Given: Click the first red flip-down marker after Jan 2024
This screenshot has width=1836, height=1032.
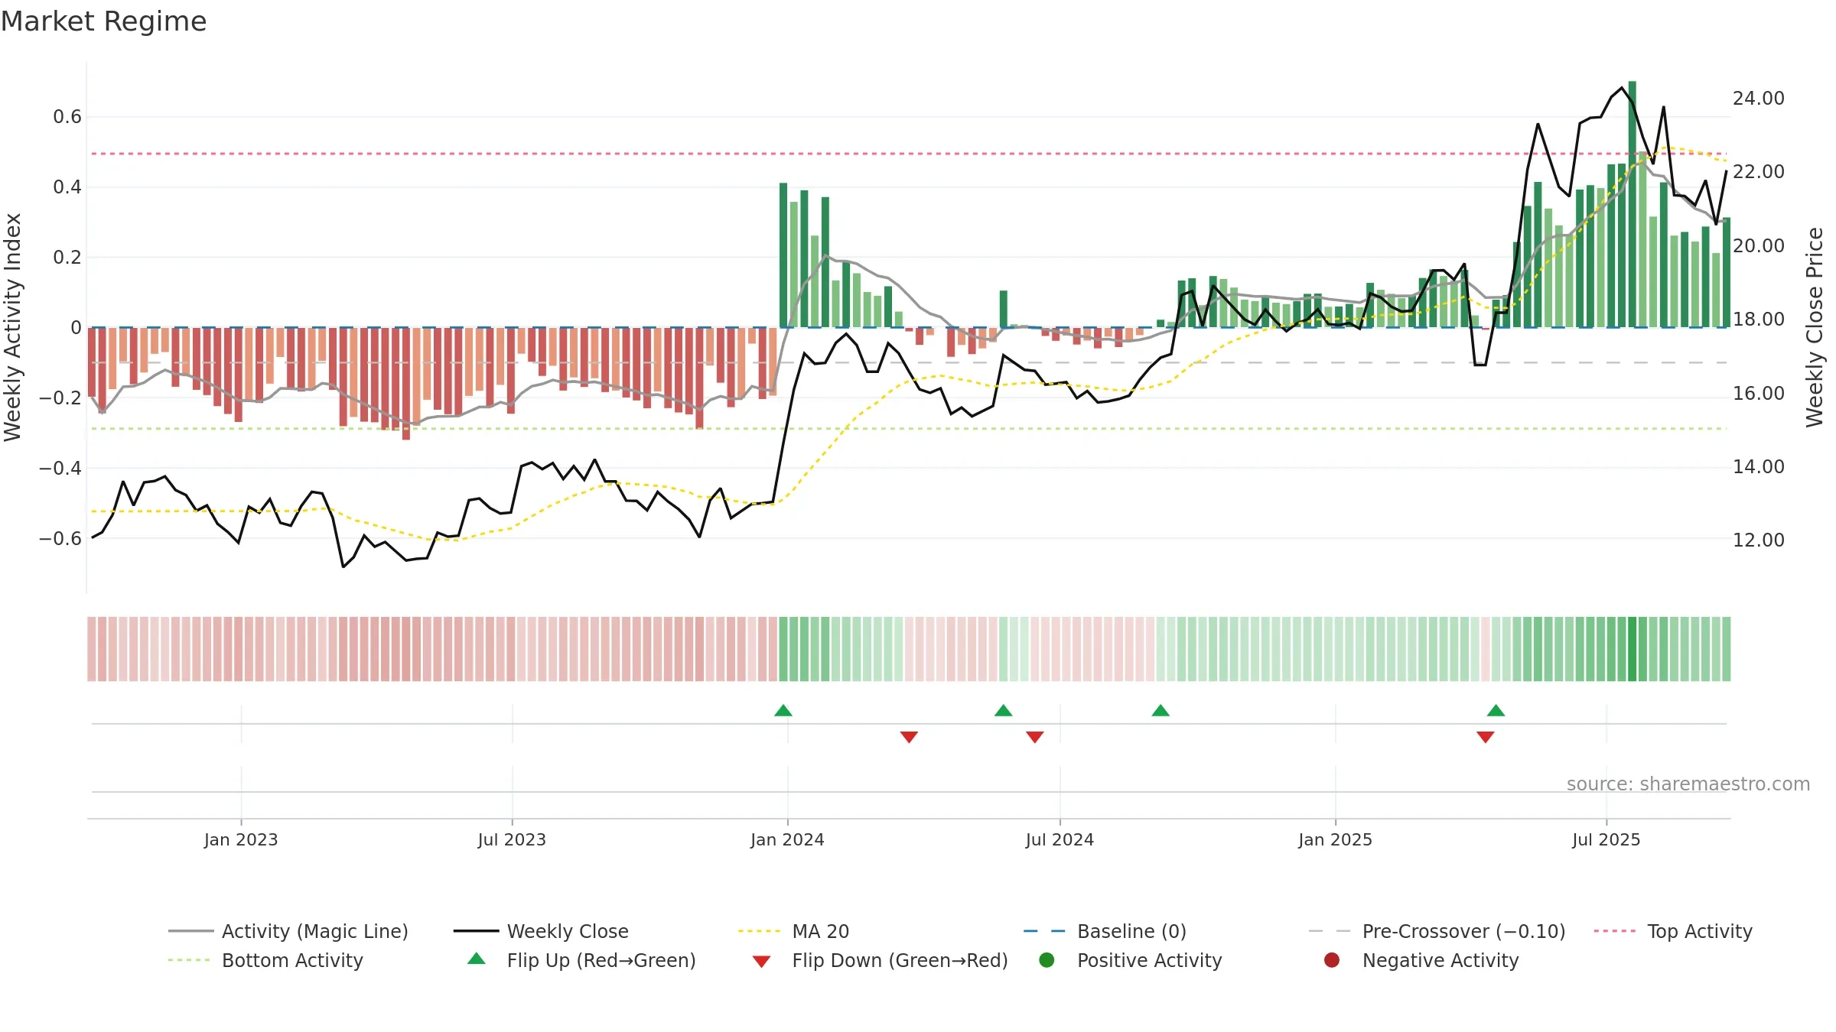Looking at the screenshot, I should click(x=909, y=737).
